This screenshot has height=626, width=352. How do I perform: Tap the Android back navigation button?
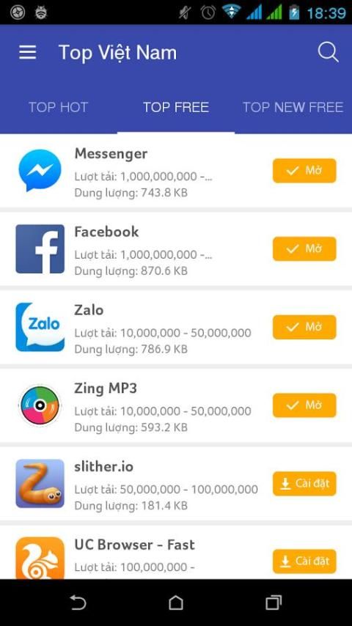(x=78, y=603)
